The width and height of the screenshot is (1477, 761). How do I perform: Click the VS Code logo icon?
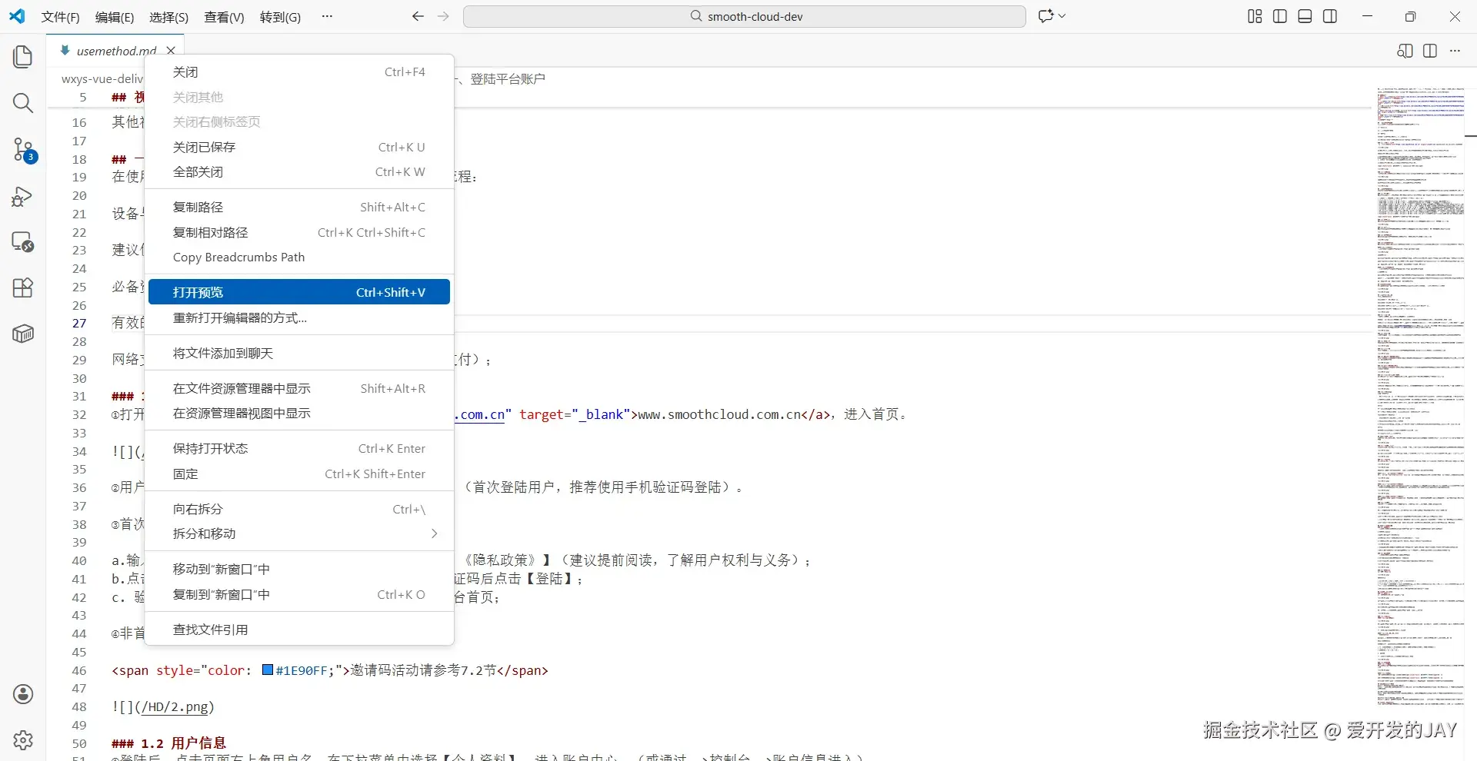pyautogui.click(x=17, y=16)
